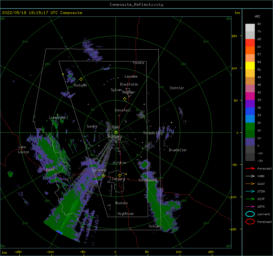
Task: Click the white plus marker northeast of ThreeHills
Action: [171, 122]
